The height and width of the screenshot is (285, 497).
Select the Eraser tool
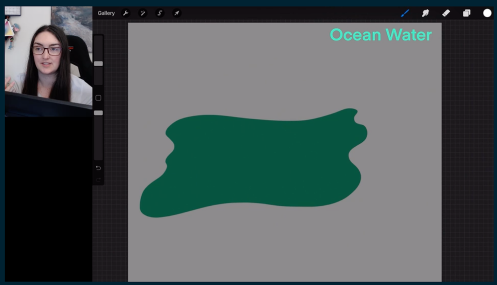click(446, 13)
